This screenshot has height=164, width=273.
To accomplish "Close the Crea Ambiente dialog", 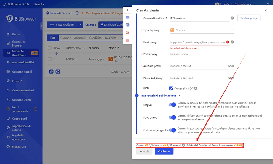I will click(265, 10).
